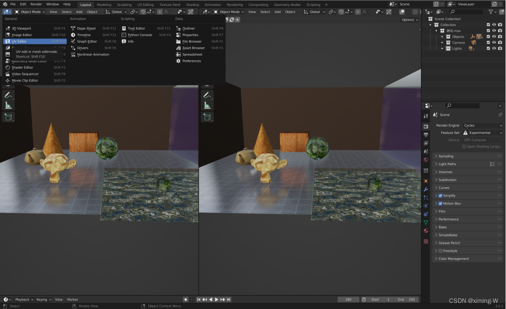Expand the Objects collection in outliner

click(x=442, y=37)
